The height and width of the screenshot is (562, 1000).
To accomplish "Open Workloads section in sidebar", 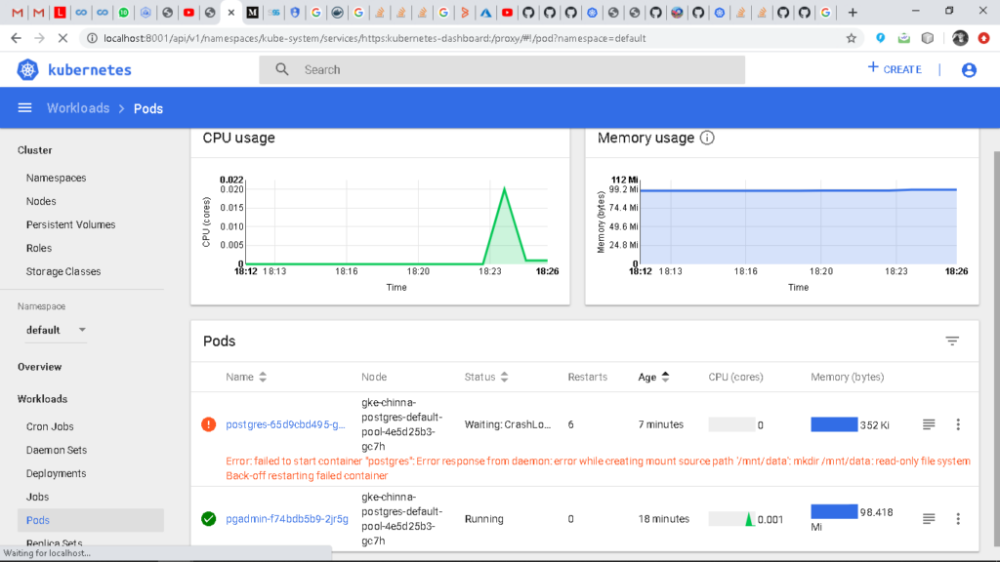I will [42, 399].
